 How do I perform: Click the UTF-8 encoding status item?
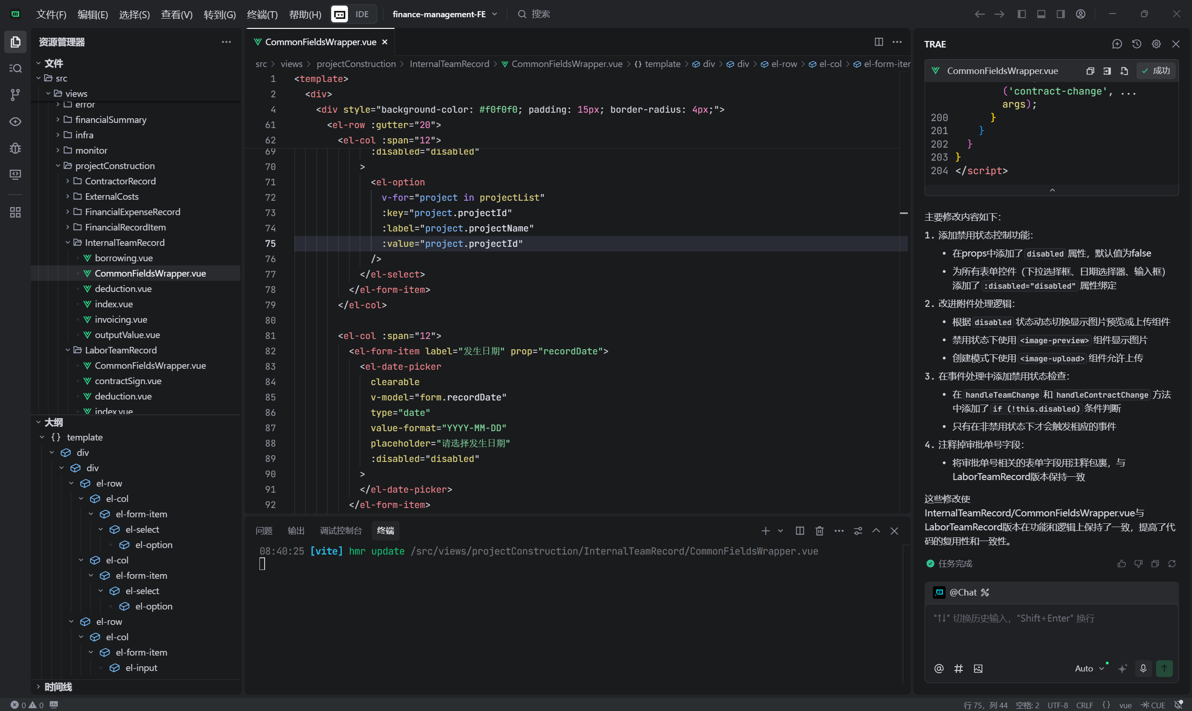(x=1057, y=705)
